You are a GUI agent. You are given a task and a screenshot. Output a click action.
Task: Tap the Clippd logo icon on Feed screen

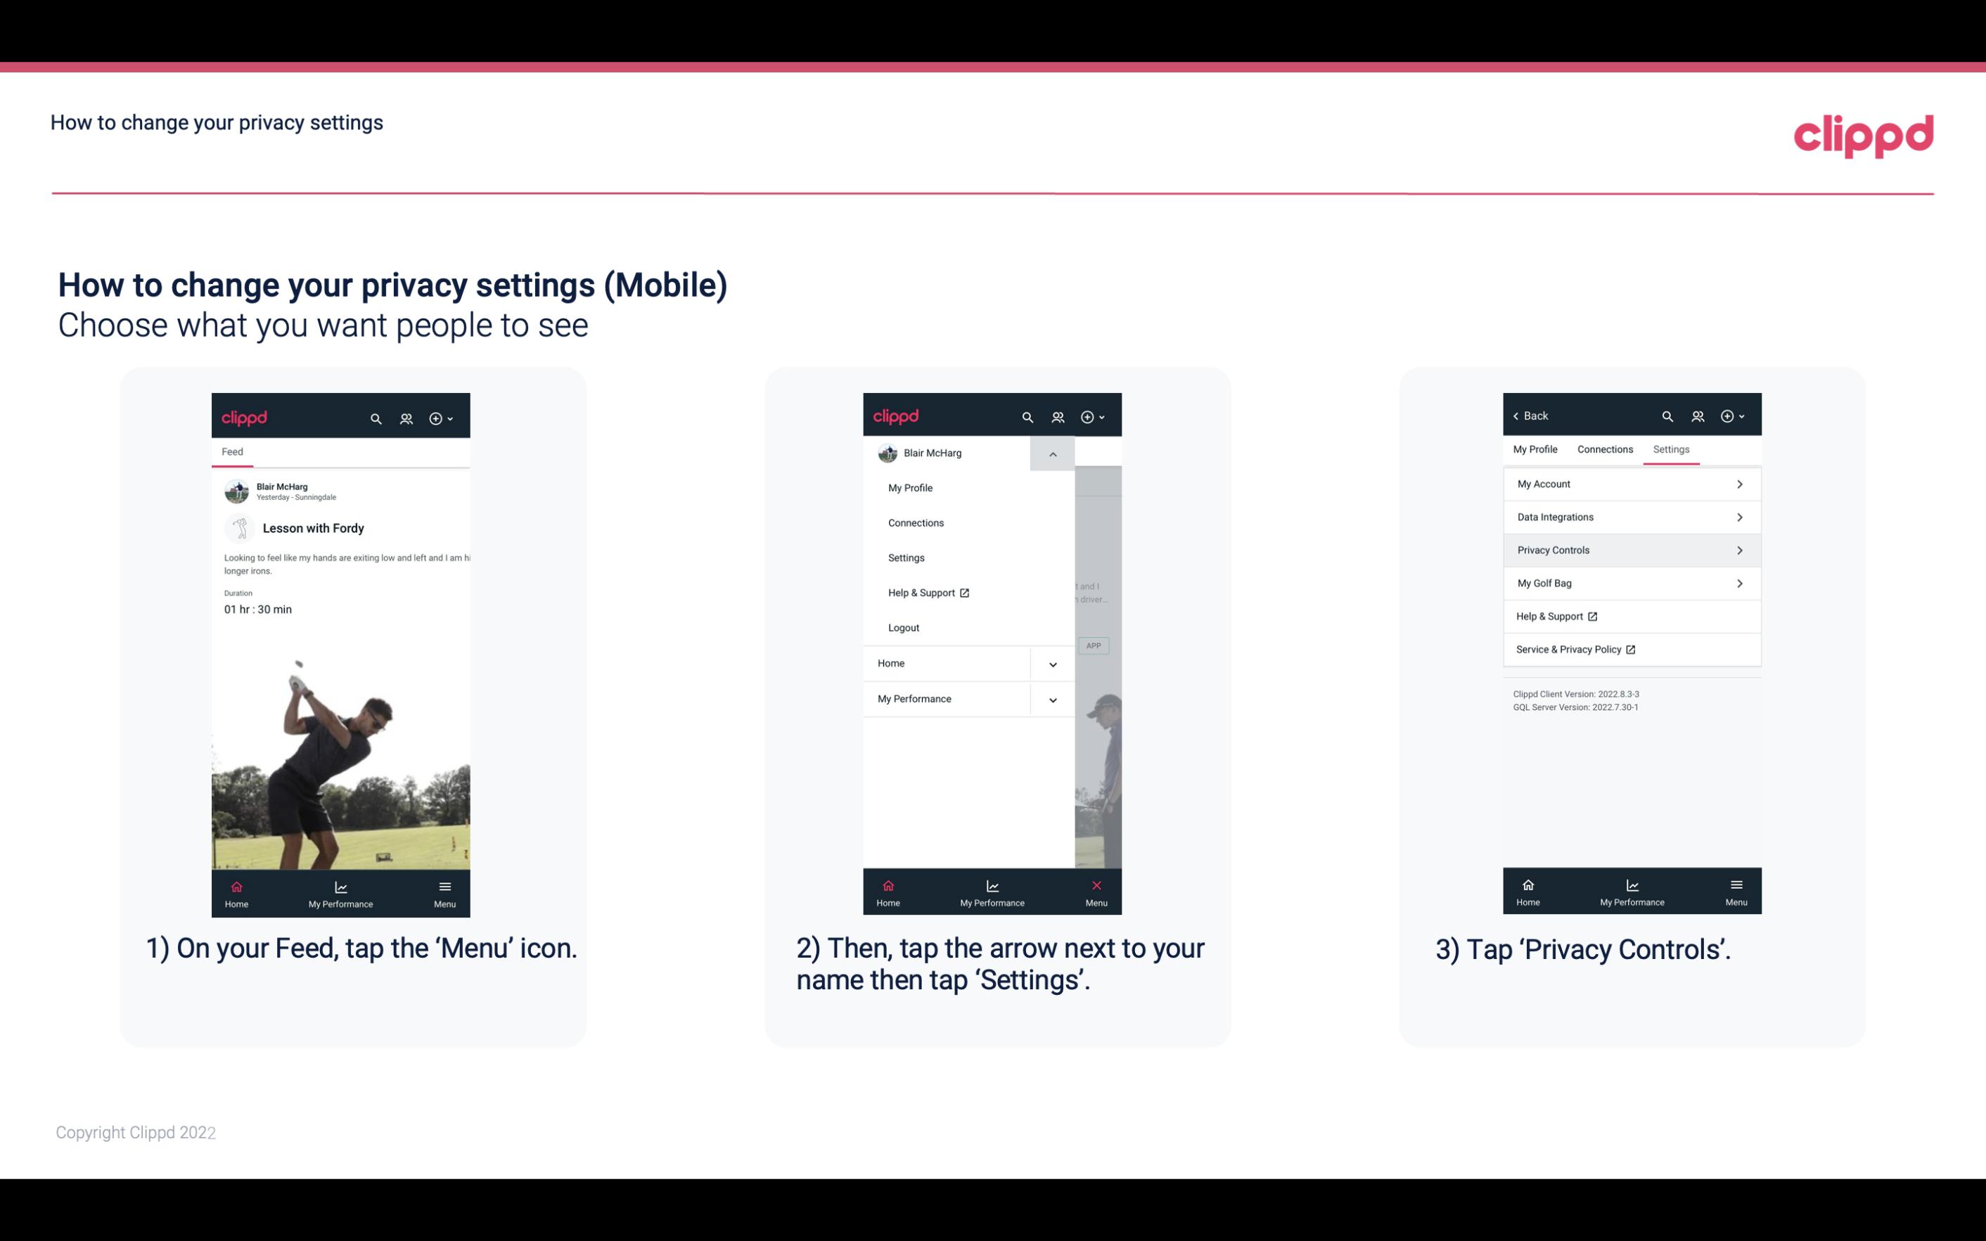click(x=245, y=416)
